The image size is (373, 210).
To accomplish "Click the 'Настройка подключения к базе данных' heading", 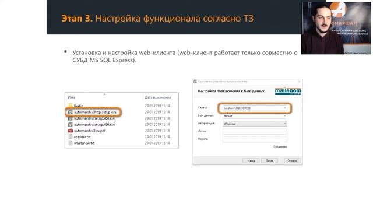I will pos(231,91).
